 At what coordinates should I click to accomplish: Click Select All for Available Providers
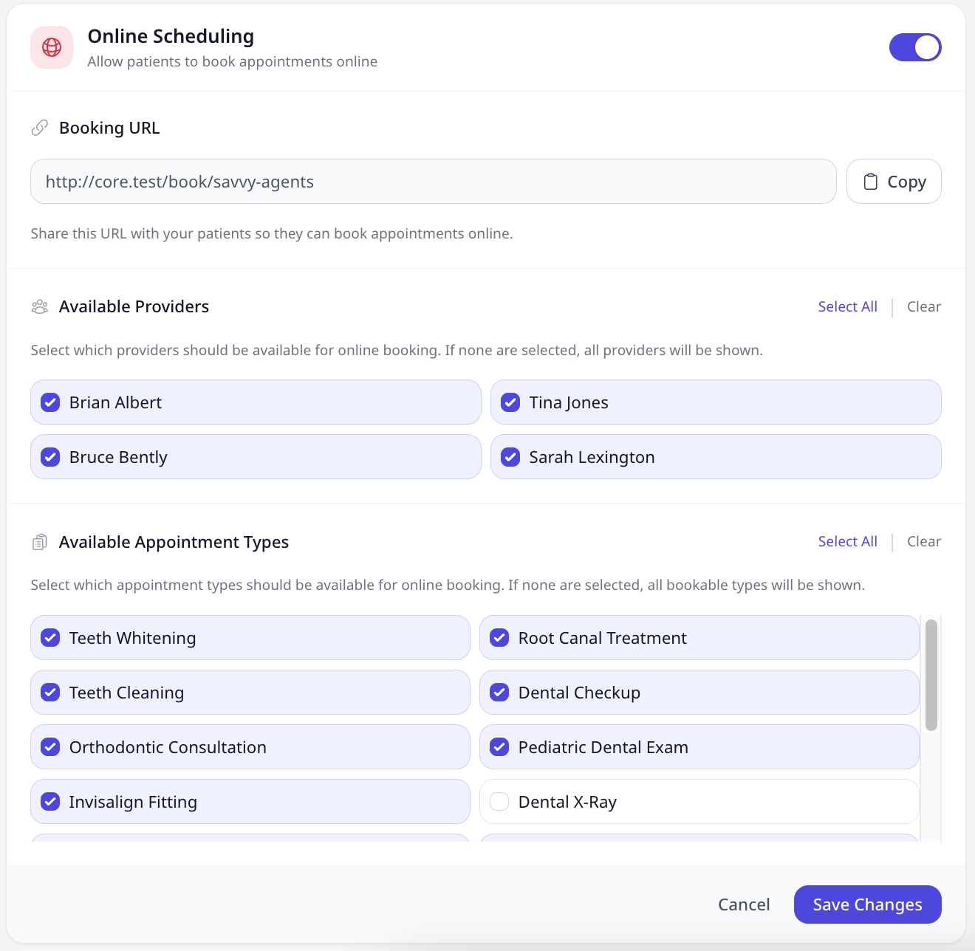(847, 306)
